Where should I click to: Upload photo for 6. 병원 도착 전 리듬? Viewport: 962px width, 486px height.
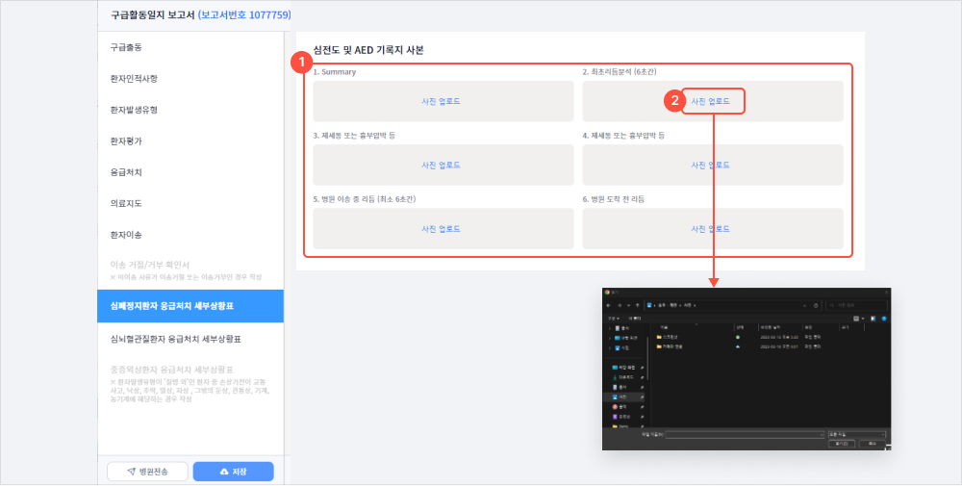(711, 229)
